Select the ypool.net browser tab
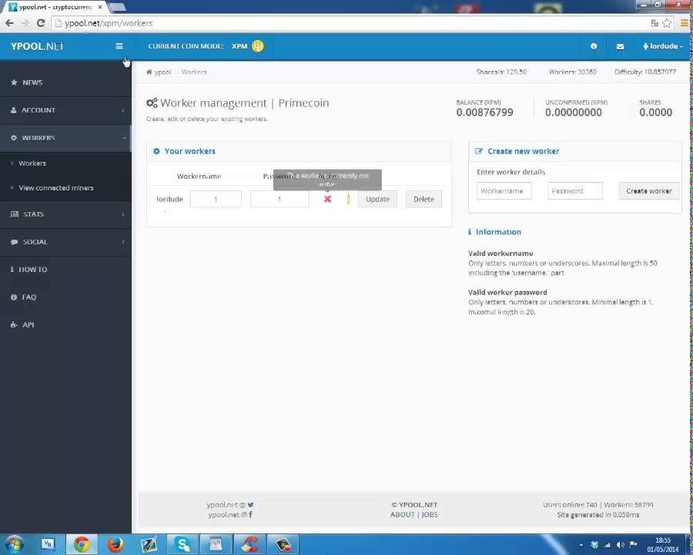 click(x=55, y=7)
